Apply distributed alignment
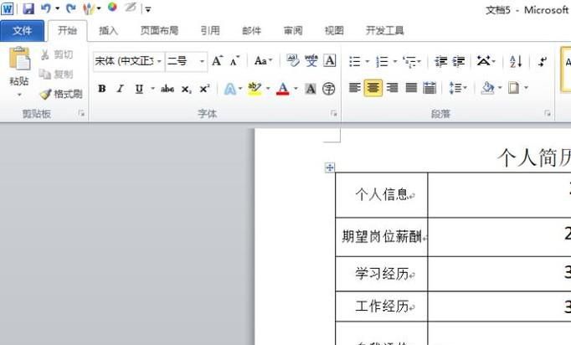571x345 pixels. coord(430,88)
